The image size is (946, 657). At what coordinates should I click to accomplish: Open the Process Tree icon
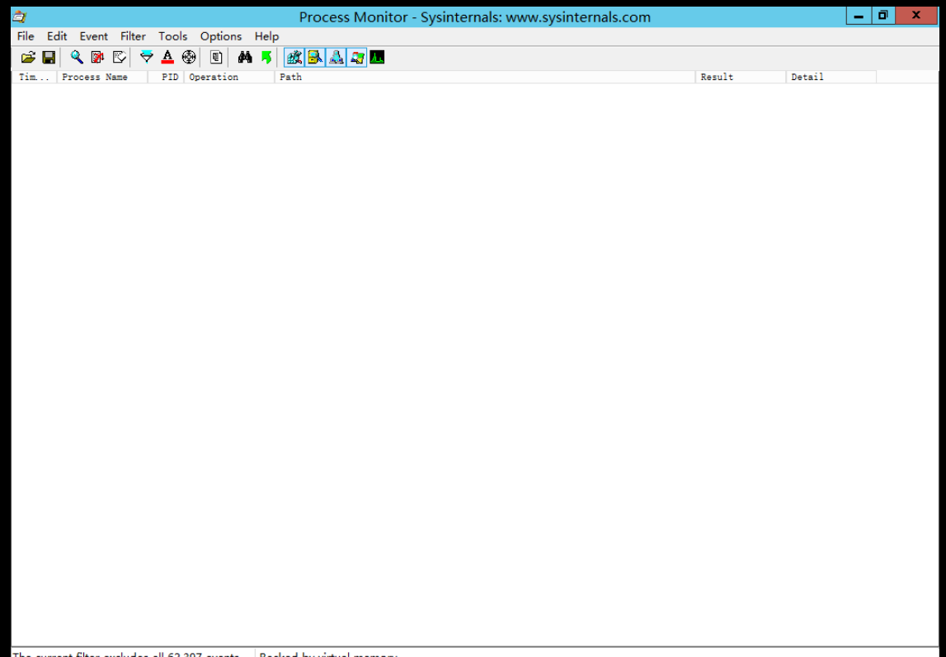(216, 57)
